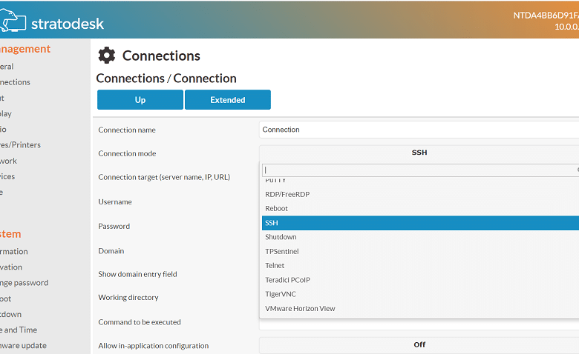
Task: Click the Management section heading
Action: click(x=25, y=49)
